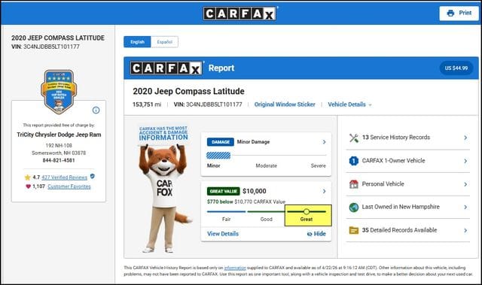482x285 pixels.
Task: Open the Original Window Sticker link
Action: pos(285,105)
